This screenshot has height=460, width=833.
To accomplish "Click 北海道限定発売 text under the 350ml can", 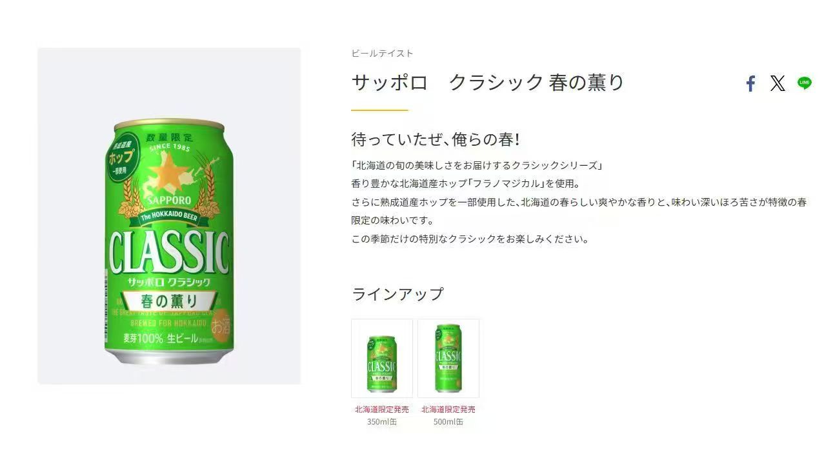I will click(382, 409).
